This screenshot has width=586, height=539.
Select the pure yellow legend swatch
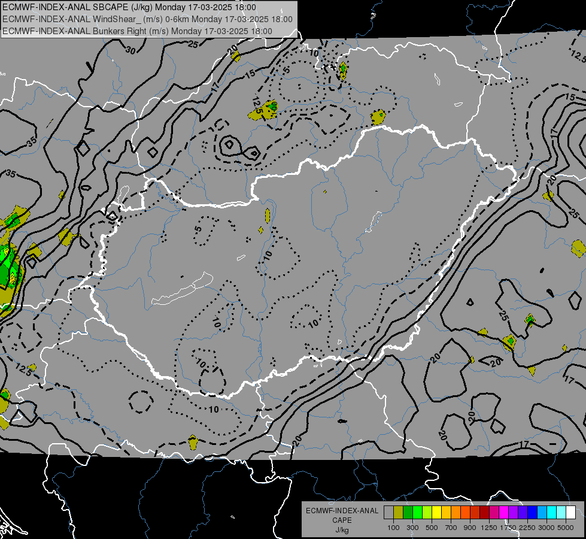[x=436, y=512]
